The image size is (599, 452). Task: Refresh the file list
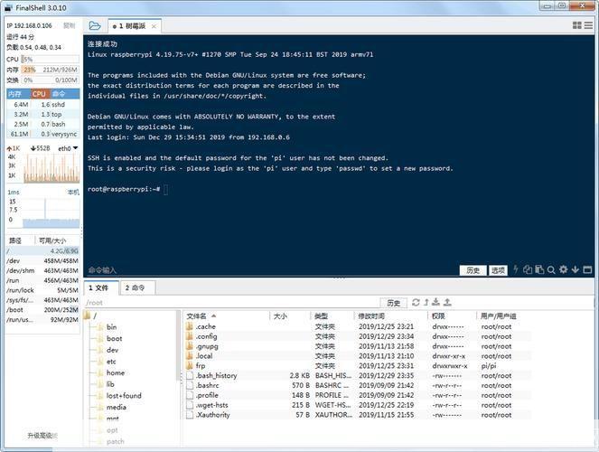[416, 302]
